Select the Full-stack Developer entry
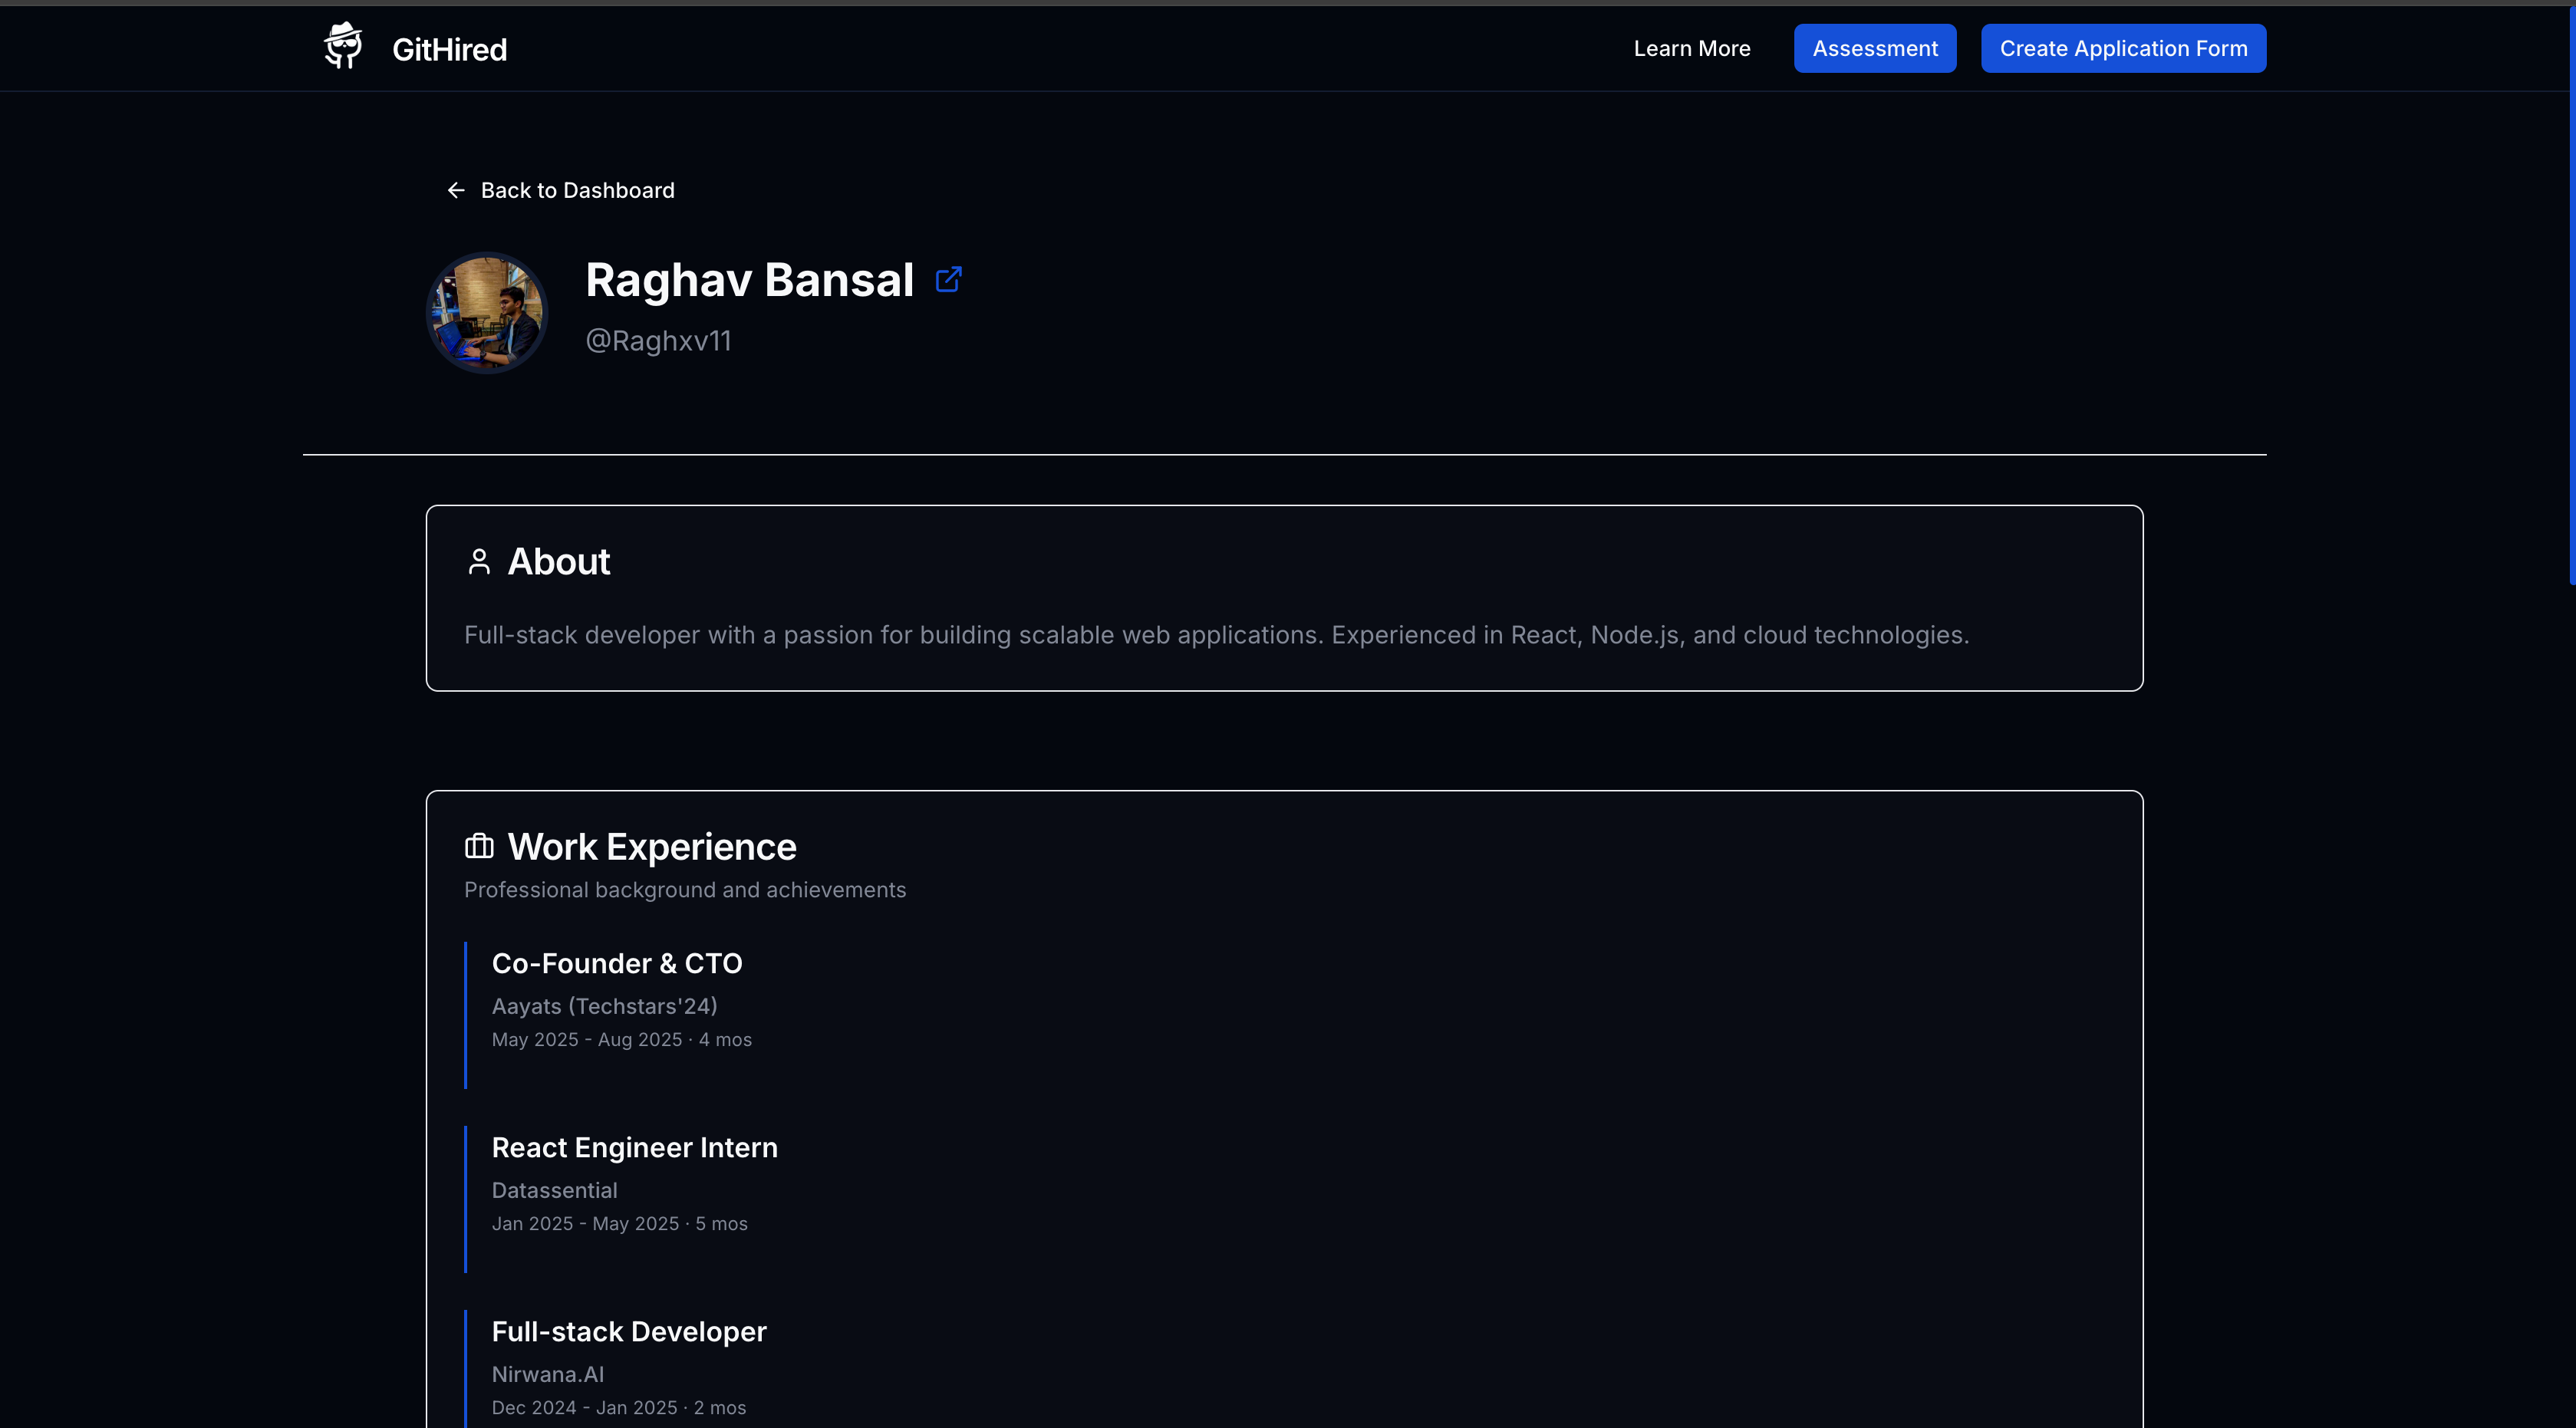This screenshot has height=1428, width=2576. point(628,1331)
